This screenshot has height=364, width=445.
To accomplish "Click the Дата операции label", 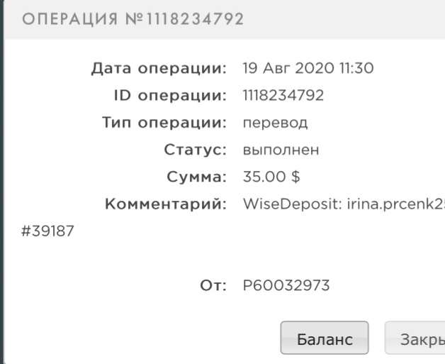I will tap(159, 70).
